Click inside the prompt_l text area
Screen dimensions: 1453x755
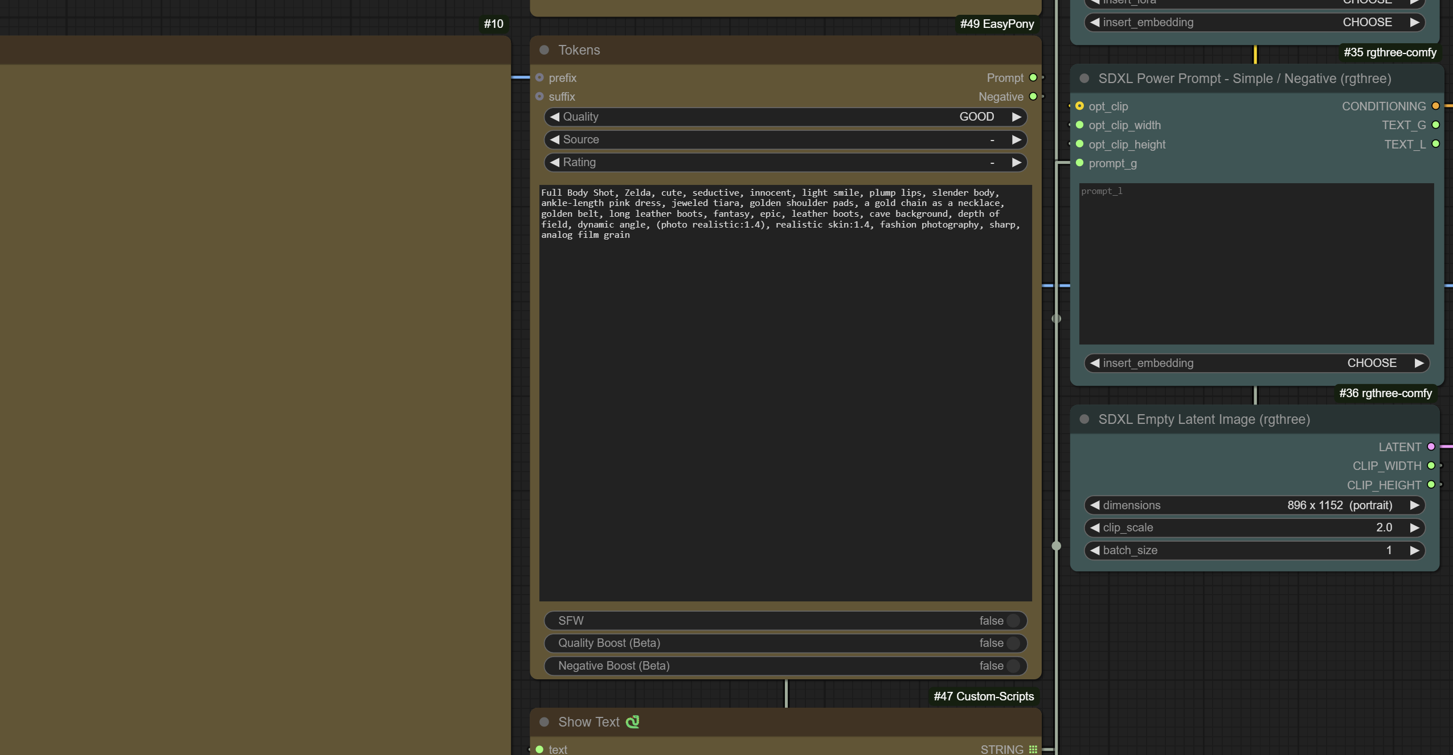click(x=1256, y=265)
